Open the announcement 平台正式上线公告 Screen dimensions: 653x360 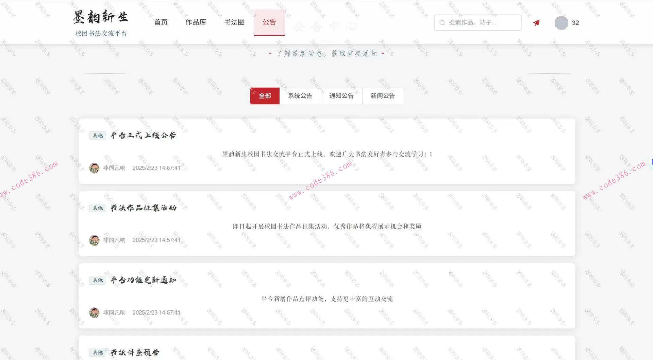143,135
